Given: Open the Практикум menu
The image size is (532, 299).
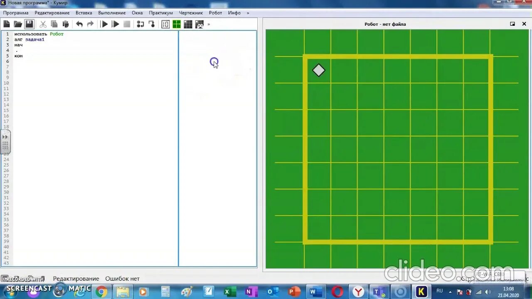Looking at the screenshot, I should pos(161,13).
